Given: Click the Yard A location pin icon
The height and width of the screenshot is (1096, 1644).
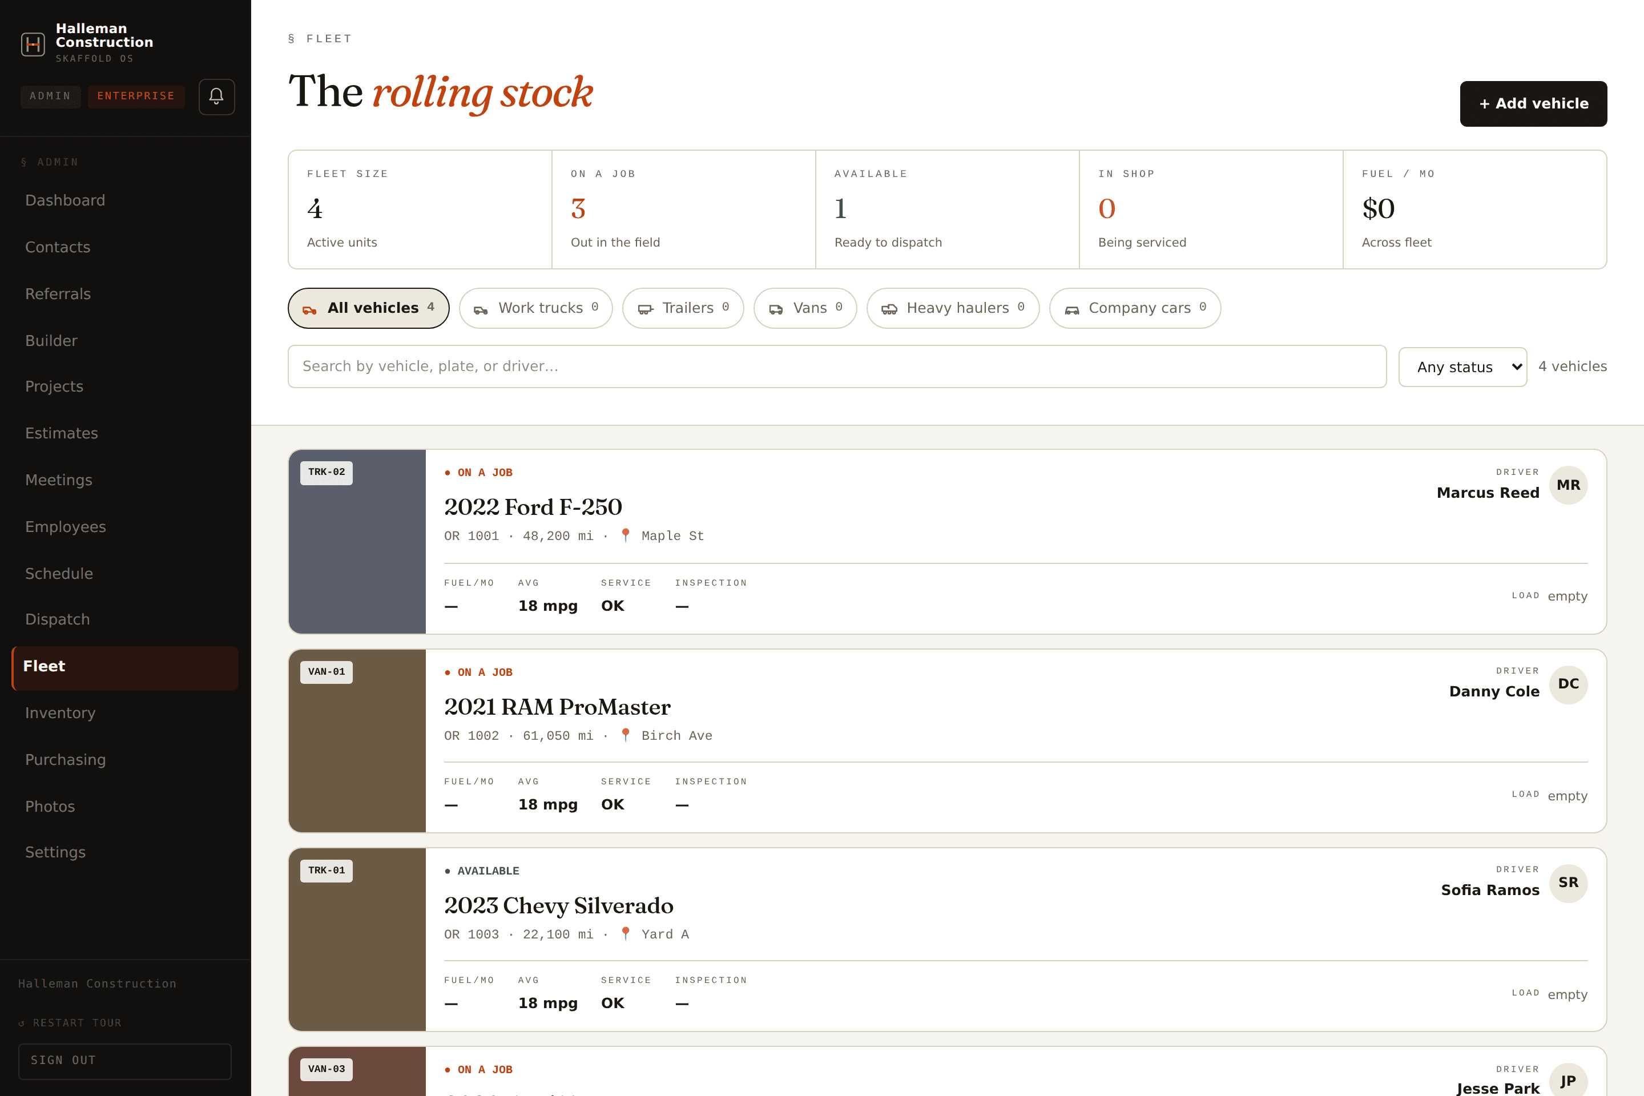Looking at the screenshot, I should click(x=626, y=934).
